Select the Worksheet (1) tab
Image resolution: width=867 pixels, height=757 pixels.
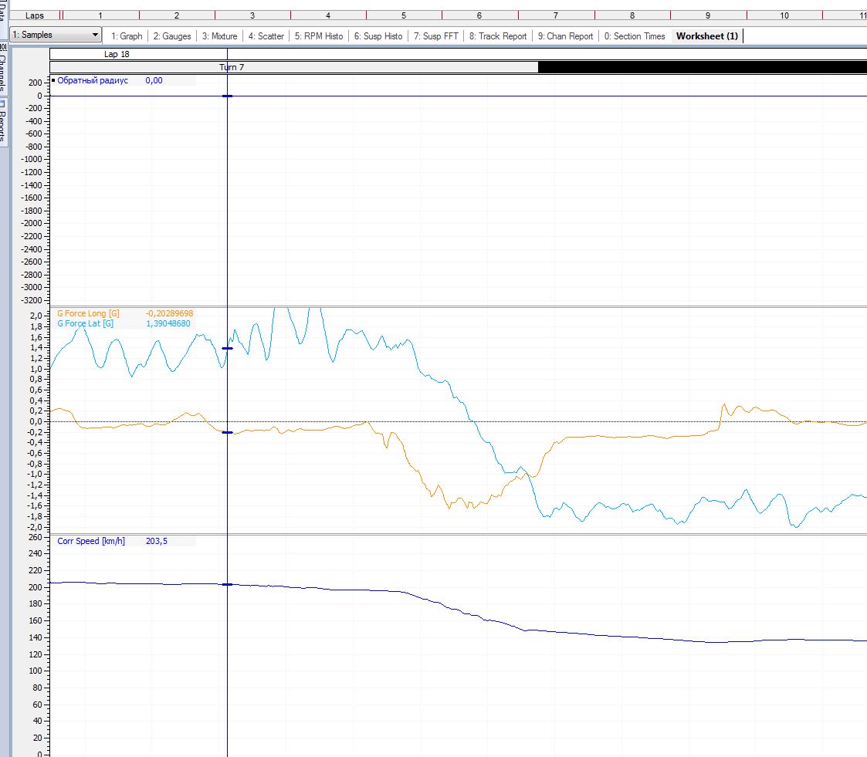pyautogui.click(x=706, y=36)
